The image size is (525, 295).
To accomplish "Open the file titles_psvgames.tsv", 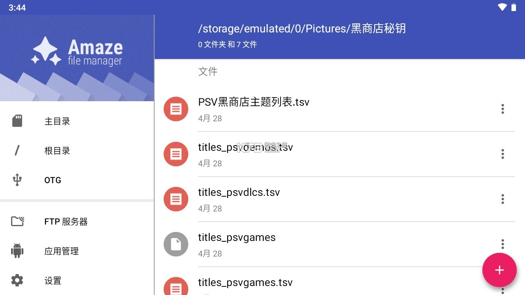I will (x=245, y=283).
